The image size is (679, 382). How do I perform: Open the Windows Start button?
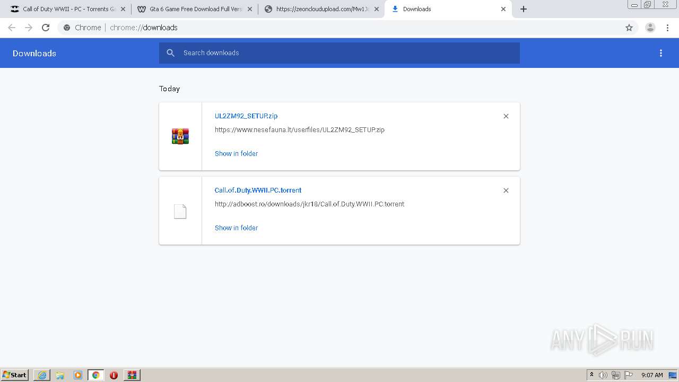15,375
